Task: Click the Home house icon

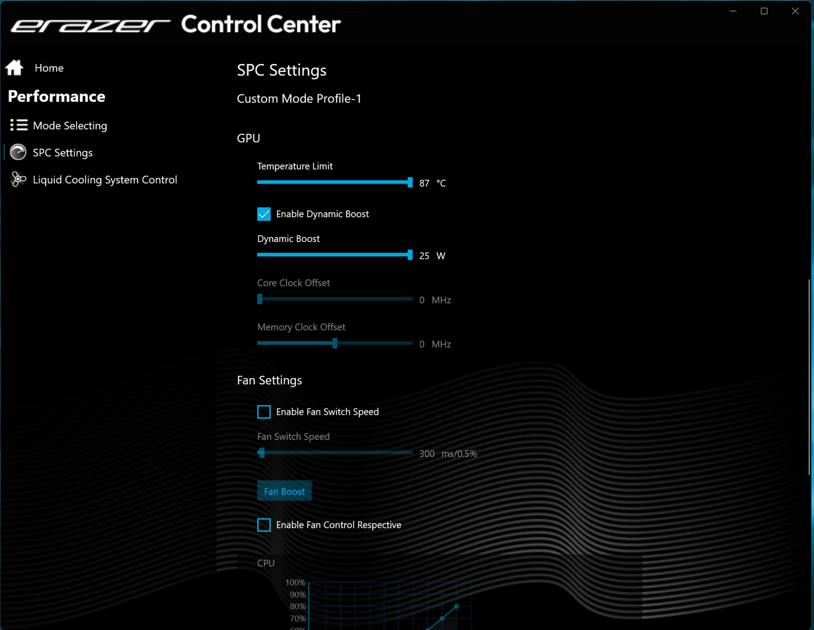Action: tap(14, 68)
